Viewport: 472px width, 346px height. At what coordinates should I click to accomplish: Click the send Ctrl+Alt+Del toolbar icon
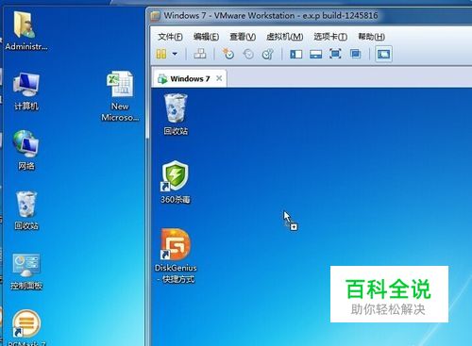tap(200, 54)
